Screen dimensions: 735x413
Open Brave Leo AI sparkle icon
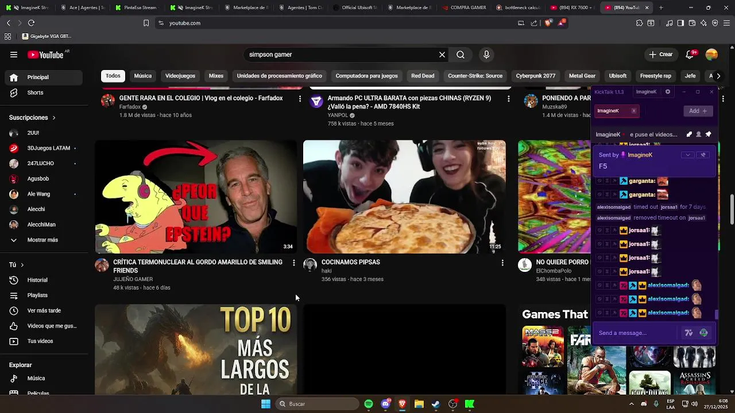pos(703,23)
